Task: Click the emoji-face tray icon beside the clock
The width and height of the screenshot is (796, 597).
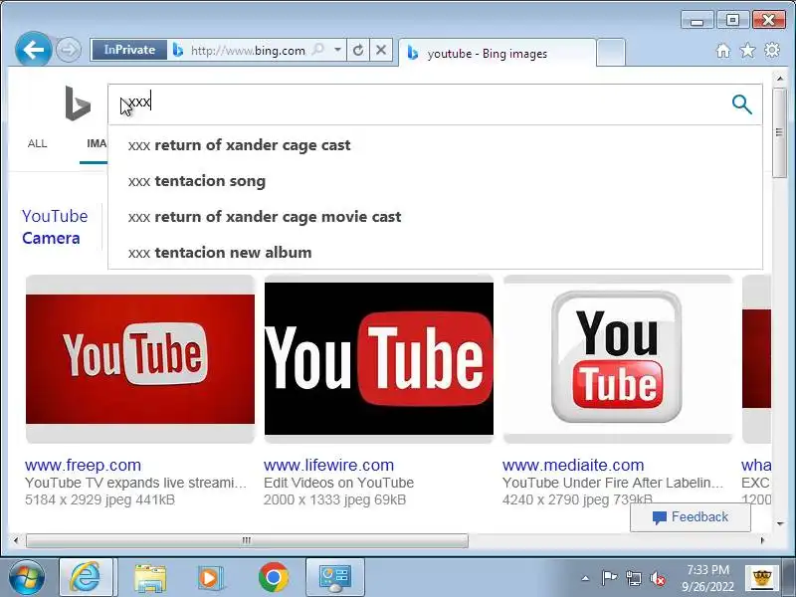Action: pyautogui.click(x=761, y=578)
